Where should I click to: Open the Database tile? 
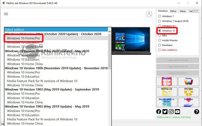167,82
